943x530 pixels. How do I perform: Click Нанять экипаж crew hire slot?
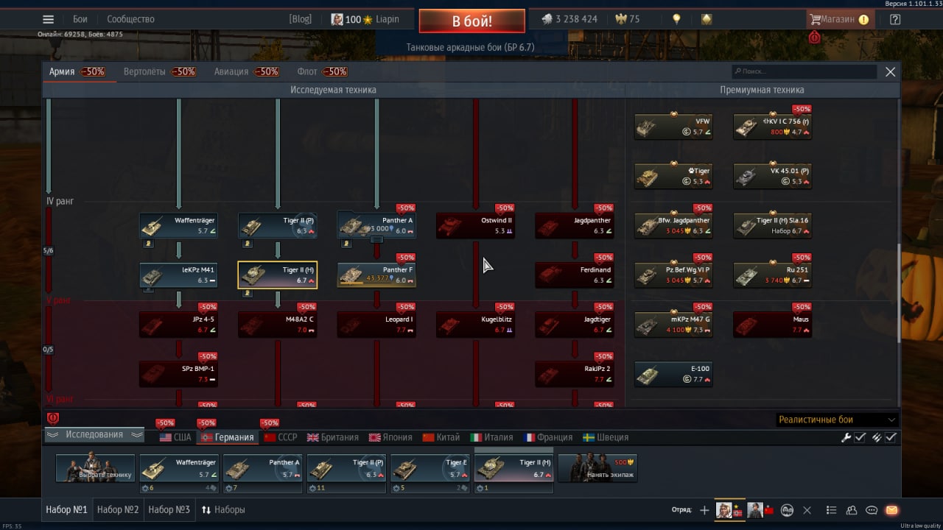(597, 468)
